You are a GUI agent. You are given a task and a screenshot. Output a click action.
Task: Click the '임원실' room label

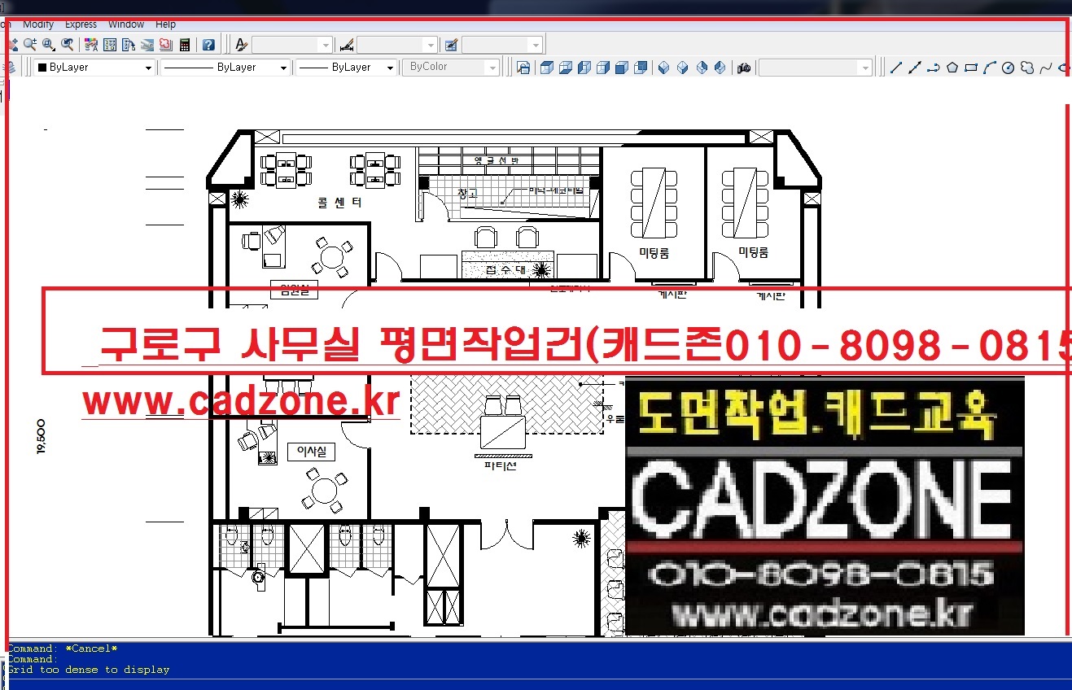(294, 289)
